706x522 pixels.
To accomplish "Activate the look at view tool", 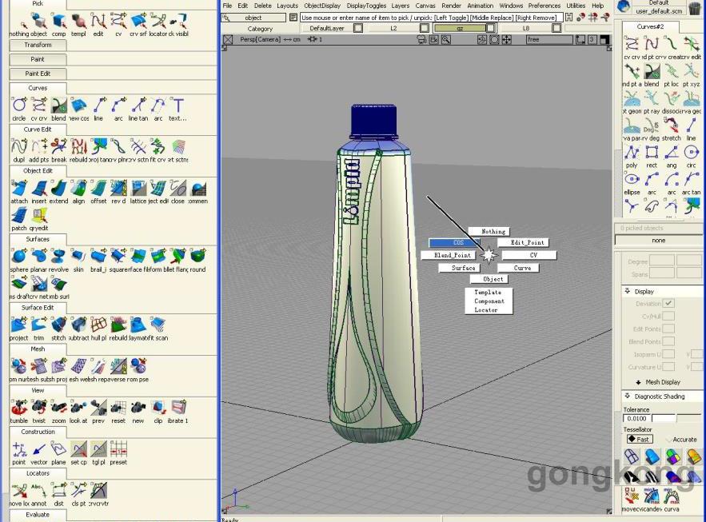I will (x=78, y=408).
